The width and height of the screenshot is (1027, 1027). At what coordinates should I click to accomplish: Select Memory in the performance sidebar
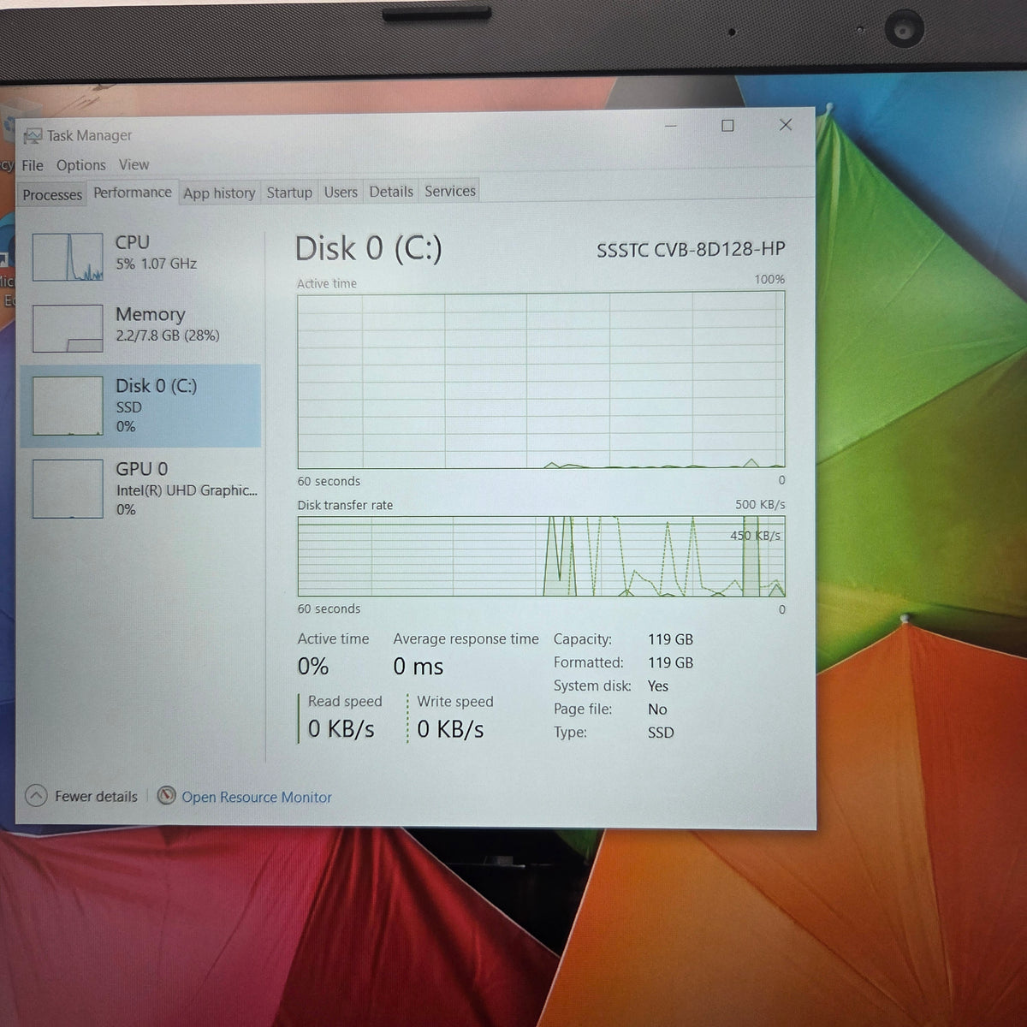140,327
